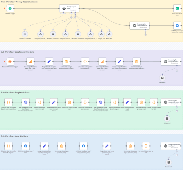Click 'Sub-Workflow: Google Ads Data' title

tap(15, 93)
